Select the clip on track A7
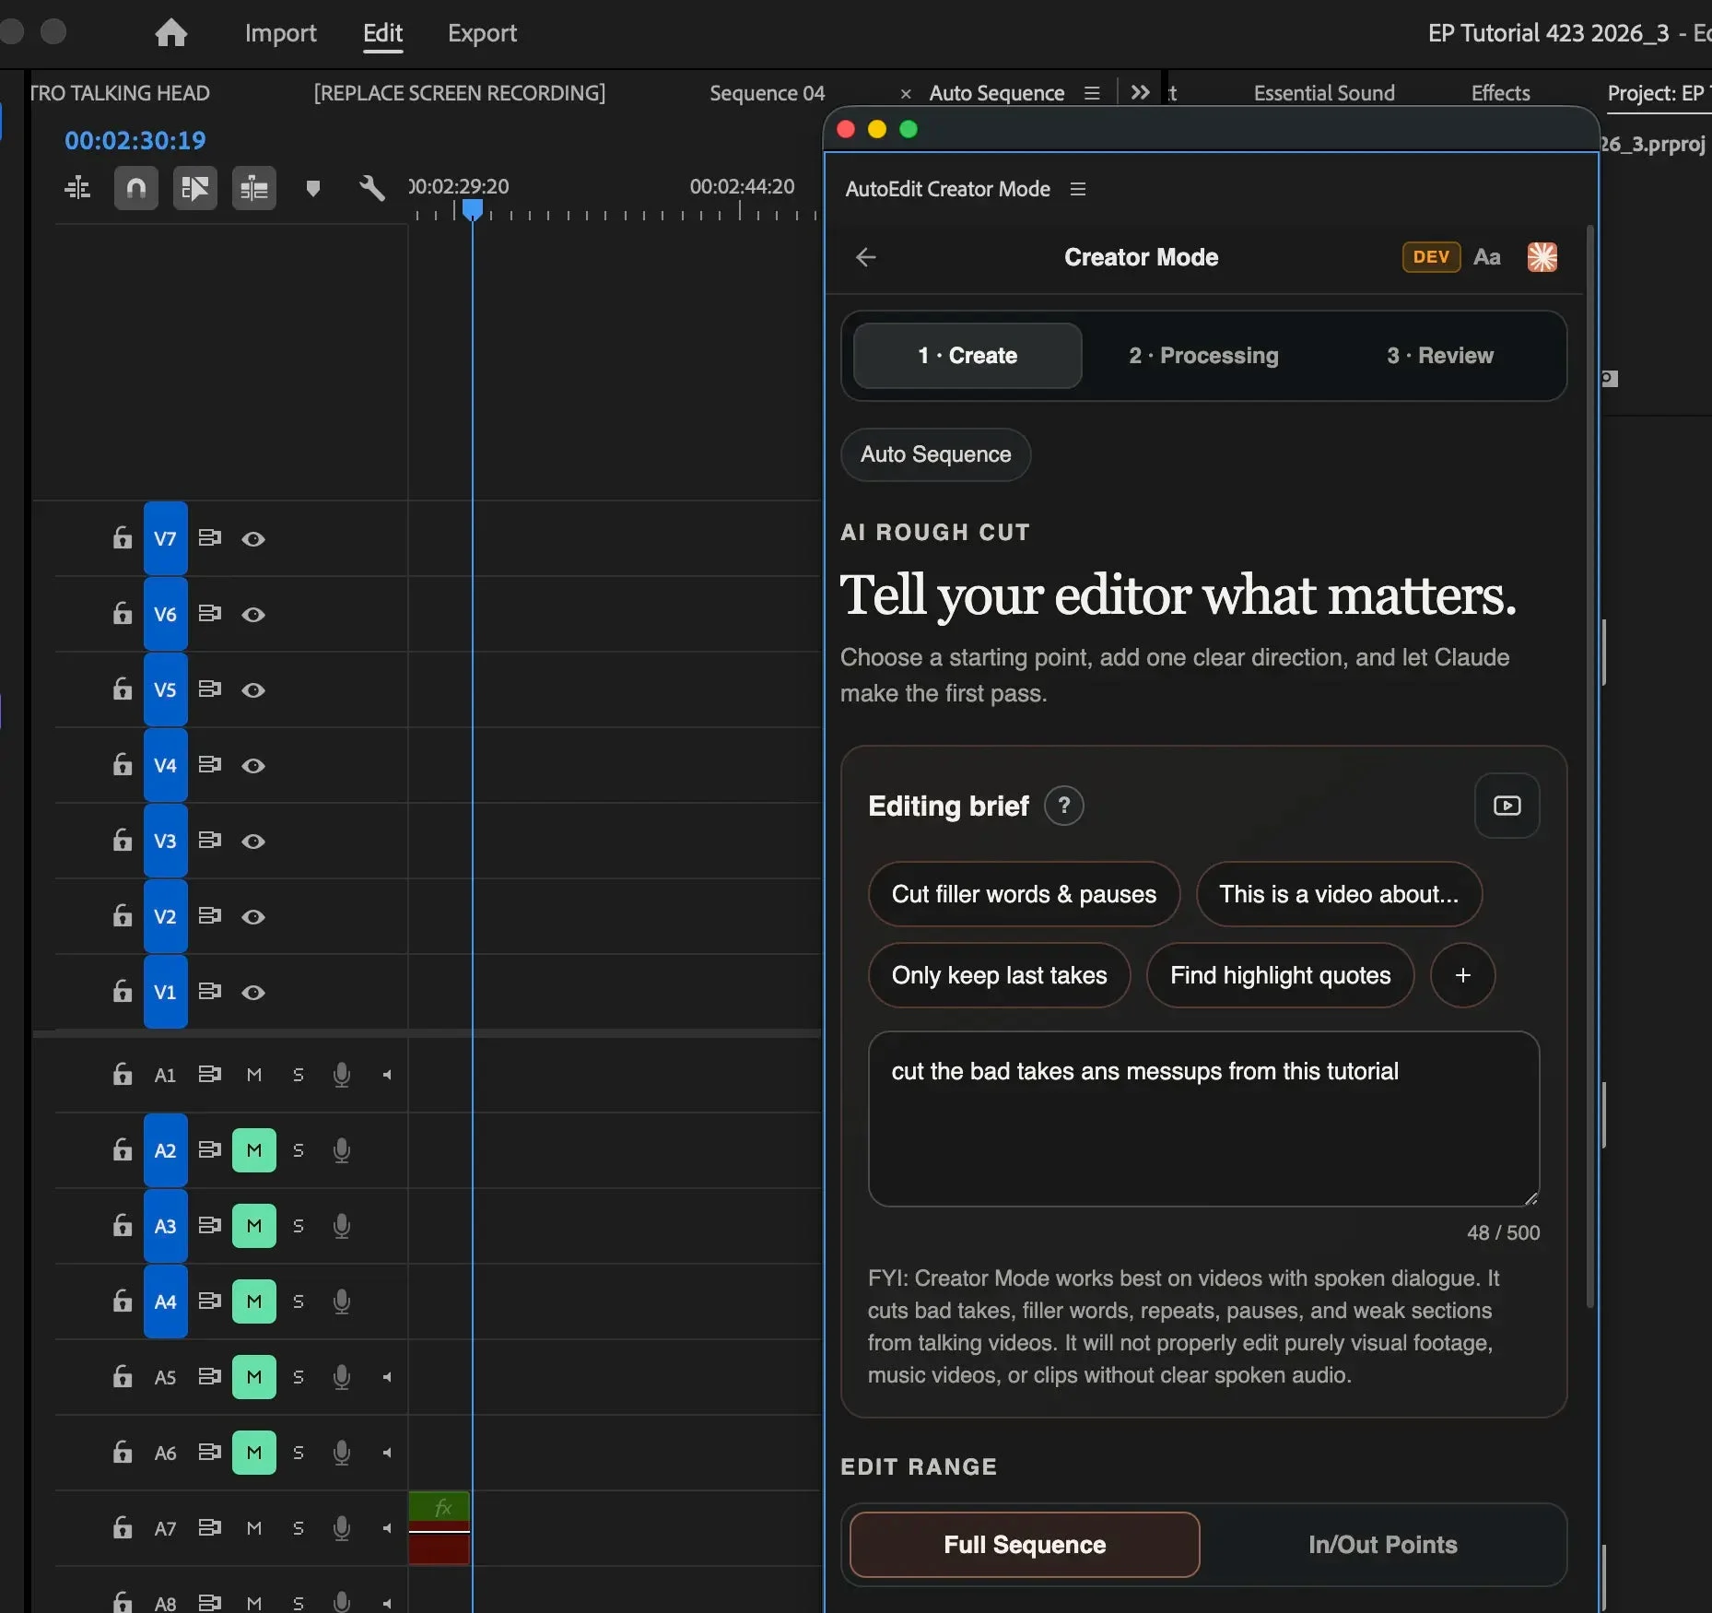Viewport: 1712px width, 1613px height. click(440, 1528)
